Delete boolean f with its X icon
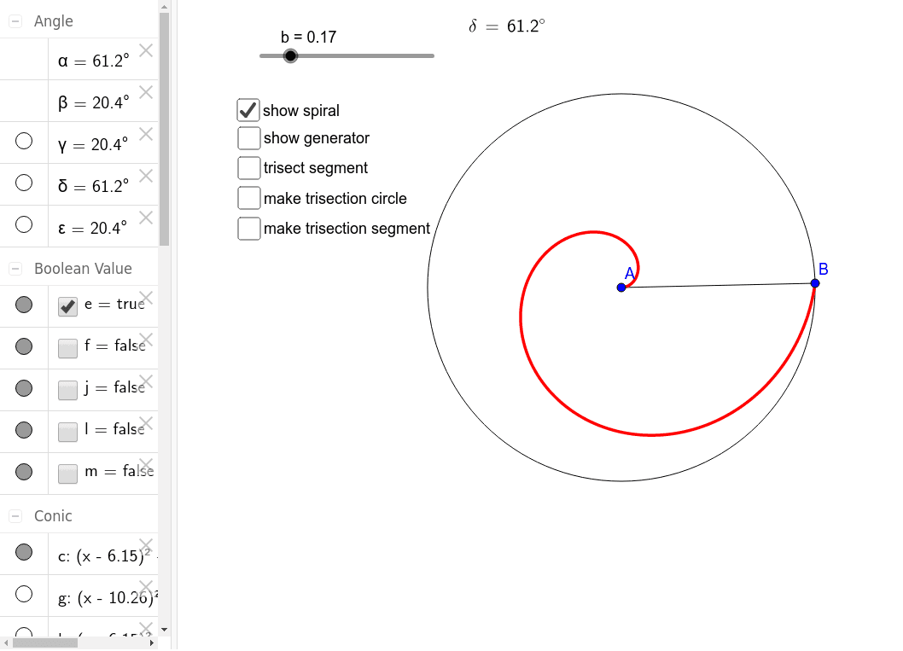The height and width of the screenshot is (651, 903). coord(145,339)
